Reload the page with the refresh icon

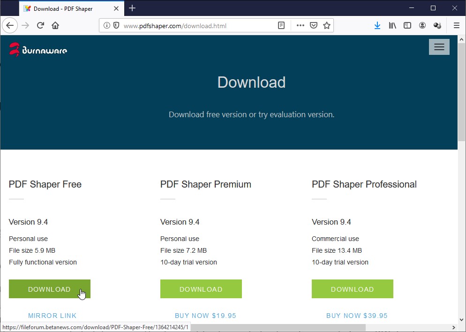(40, 25)
